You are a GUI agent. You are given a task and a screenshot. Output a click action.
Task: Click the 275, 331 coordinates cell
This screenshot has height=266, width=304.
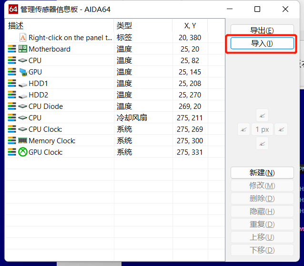[x=190, y=152]
